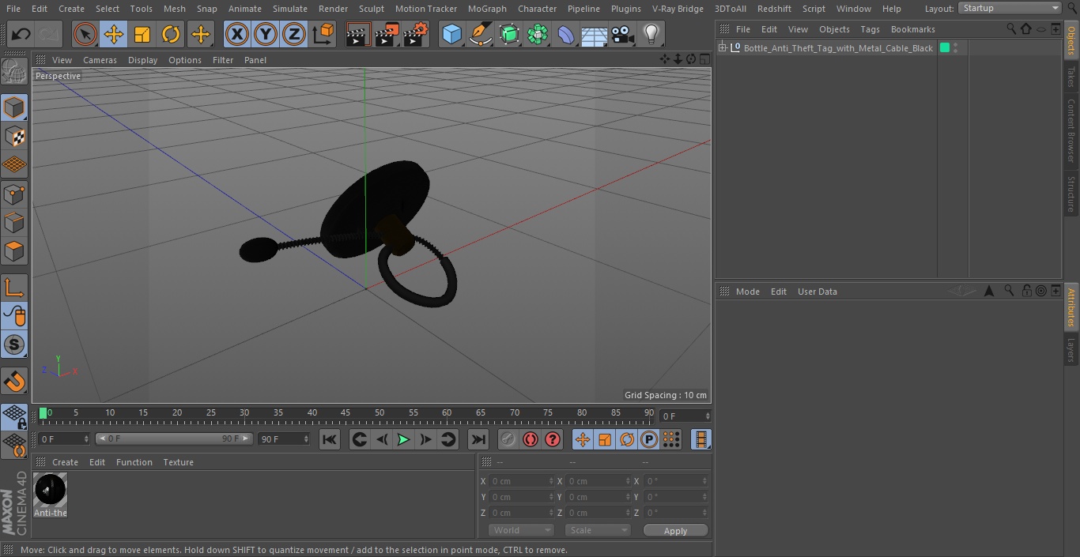Click the Y position input field
The height and width of the screenshot is (557, 1080).
pyautogui.click(x=522, y=497)
